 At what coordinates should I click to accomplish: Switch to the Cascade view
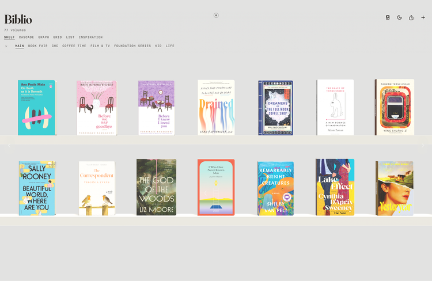(x=26, y=37)
